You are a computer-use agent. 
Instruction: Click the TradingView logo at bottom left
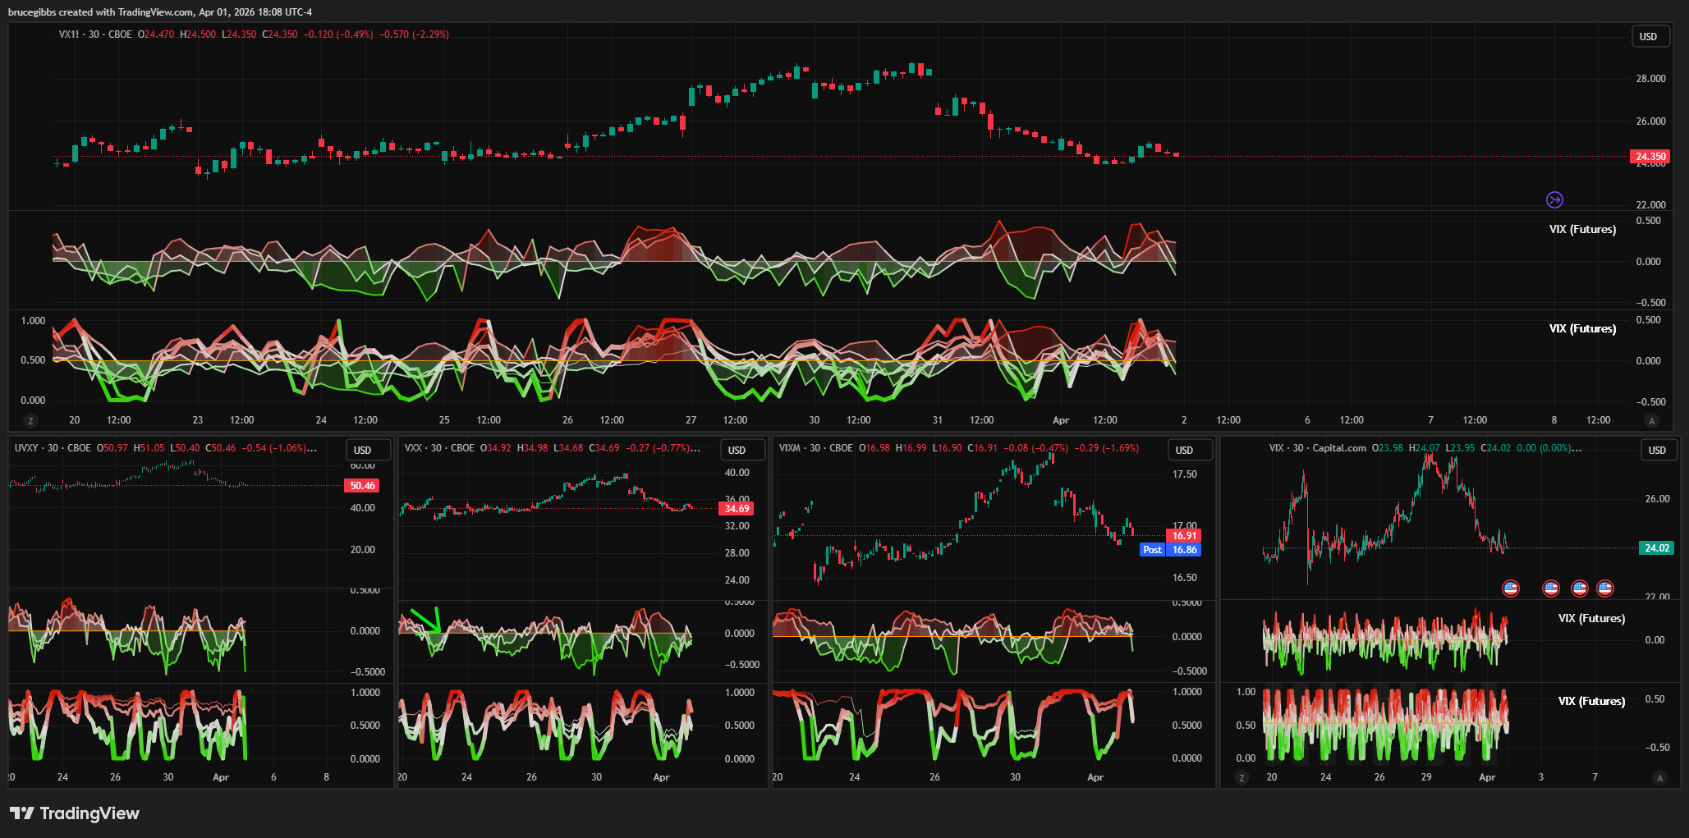tap(75, 813)
